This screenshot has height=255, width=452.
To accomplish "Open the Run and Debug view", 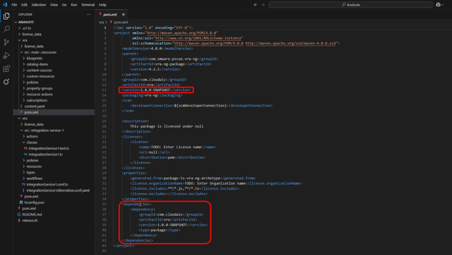I will click(7, 56).
